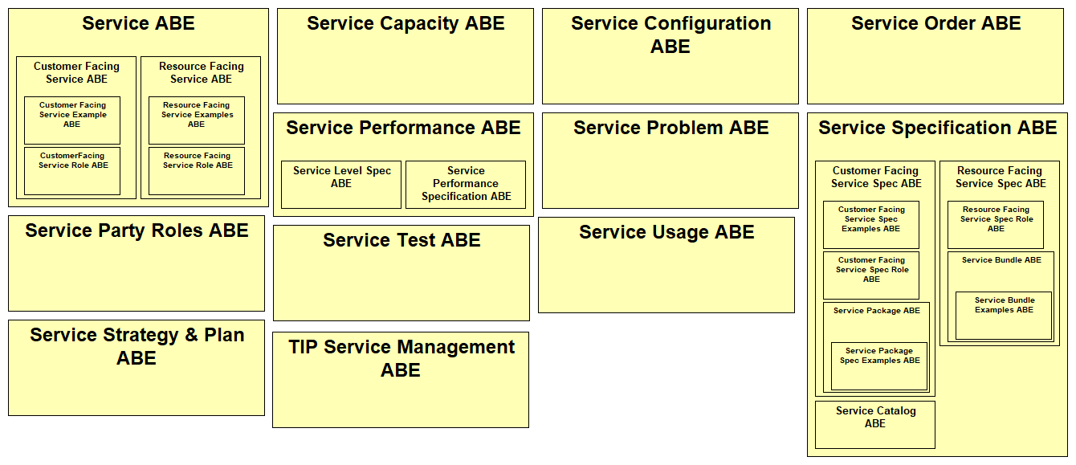This screenshot has width=1076, height=465.
Task: Click the Service Problem ABE block
Action: [670, 161]
